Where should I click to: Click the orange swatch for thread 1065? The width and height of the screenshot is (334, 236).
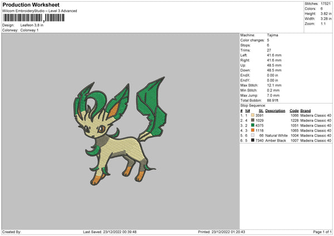pos(253,130)
